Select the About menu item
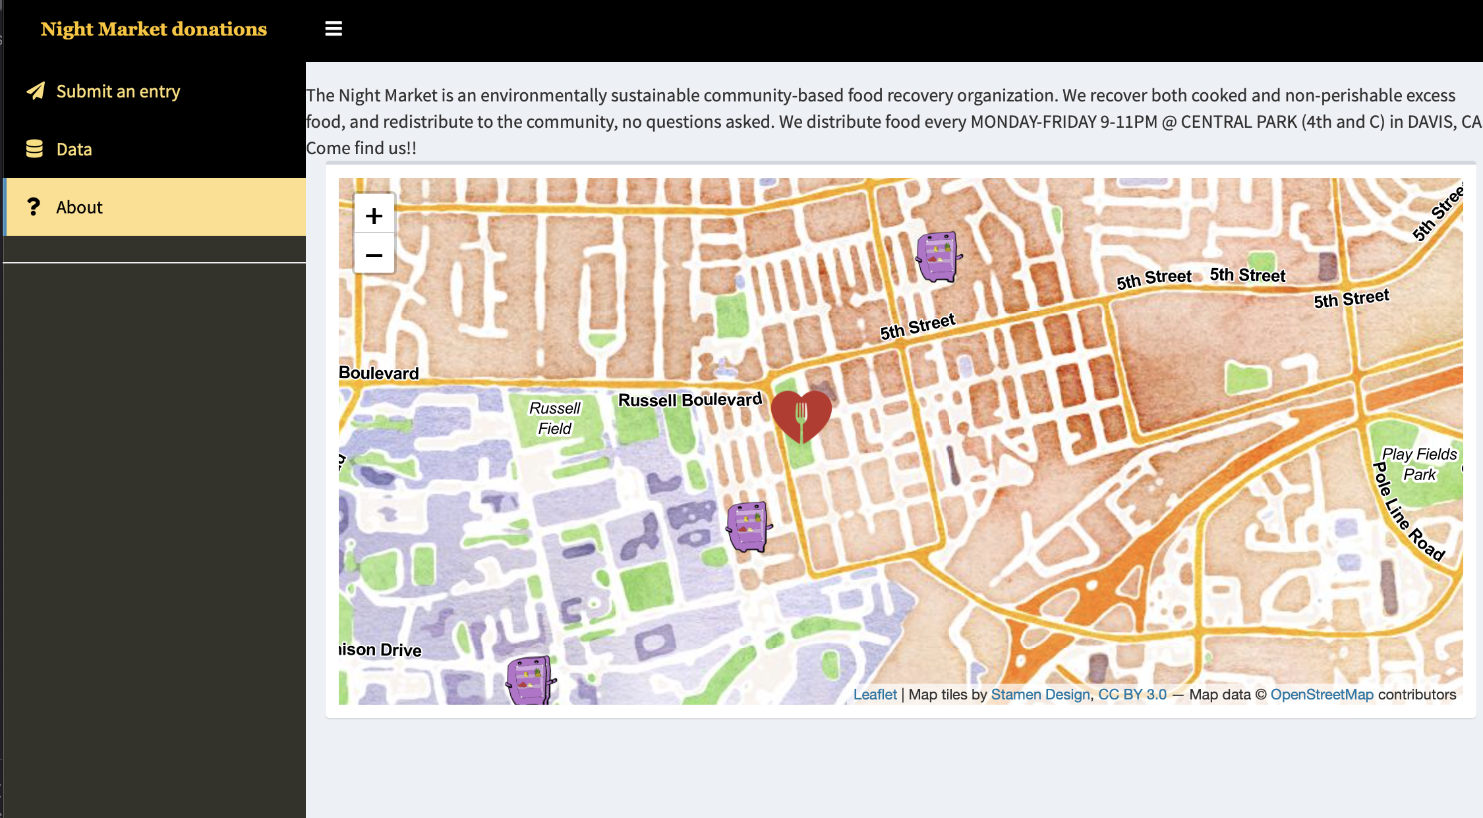The image size is (1483, 818). click(x=156, y=207)
